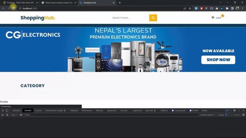The width and height of the screenshot is (246, 138).
Task: Click the ShoppingHub logo link
Action: click(x=38, y=18)
